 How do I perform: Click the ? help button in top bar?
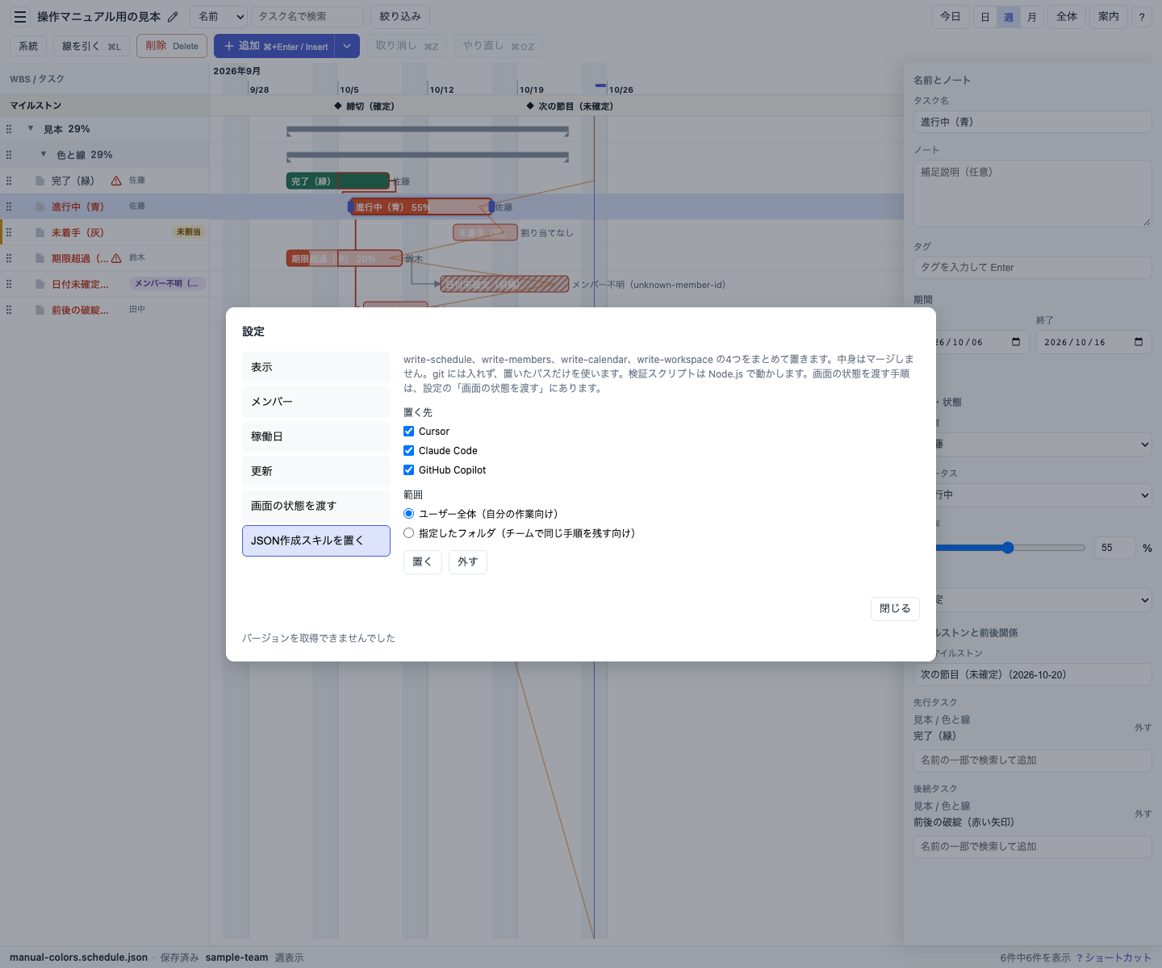tap(1142, 17)
